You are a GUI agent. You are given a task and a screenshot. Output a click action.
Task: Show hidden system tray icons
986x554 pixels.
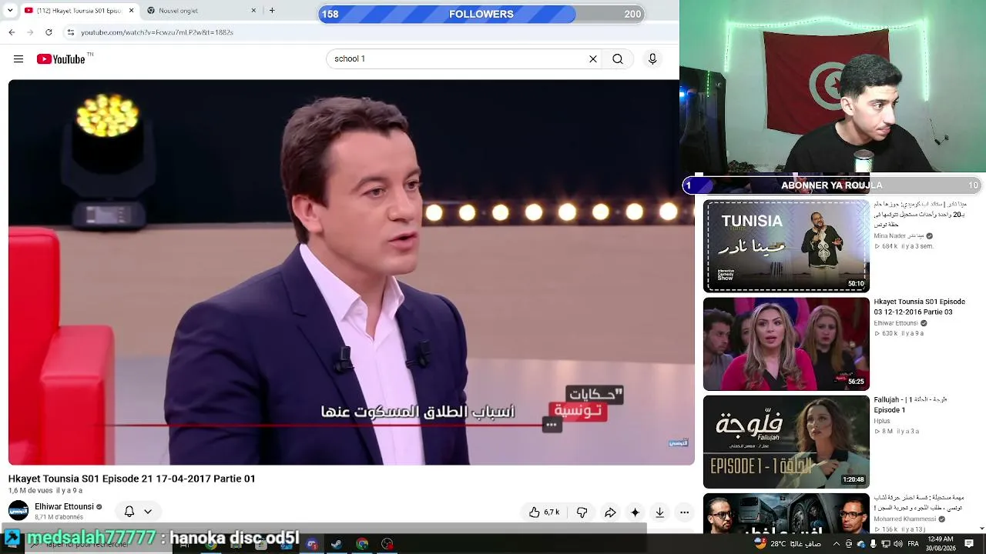[836, 544]
